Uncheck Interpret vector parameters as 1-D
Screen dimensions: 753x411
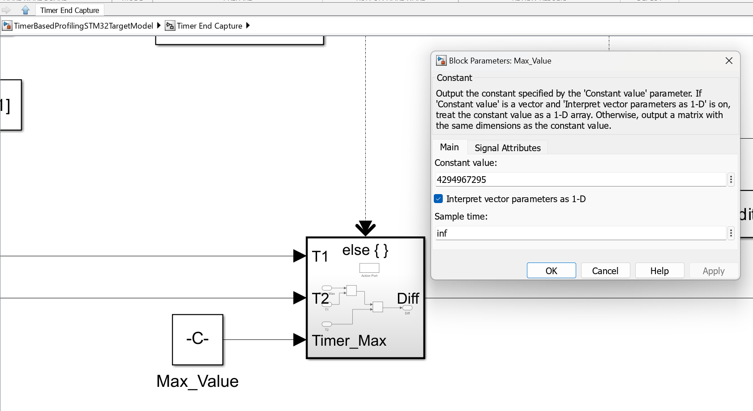point(438,199)
